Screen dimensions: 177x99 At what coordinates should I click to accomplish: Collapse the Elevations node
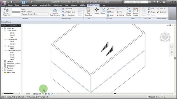5,51
